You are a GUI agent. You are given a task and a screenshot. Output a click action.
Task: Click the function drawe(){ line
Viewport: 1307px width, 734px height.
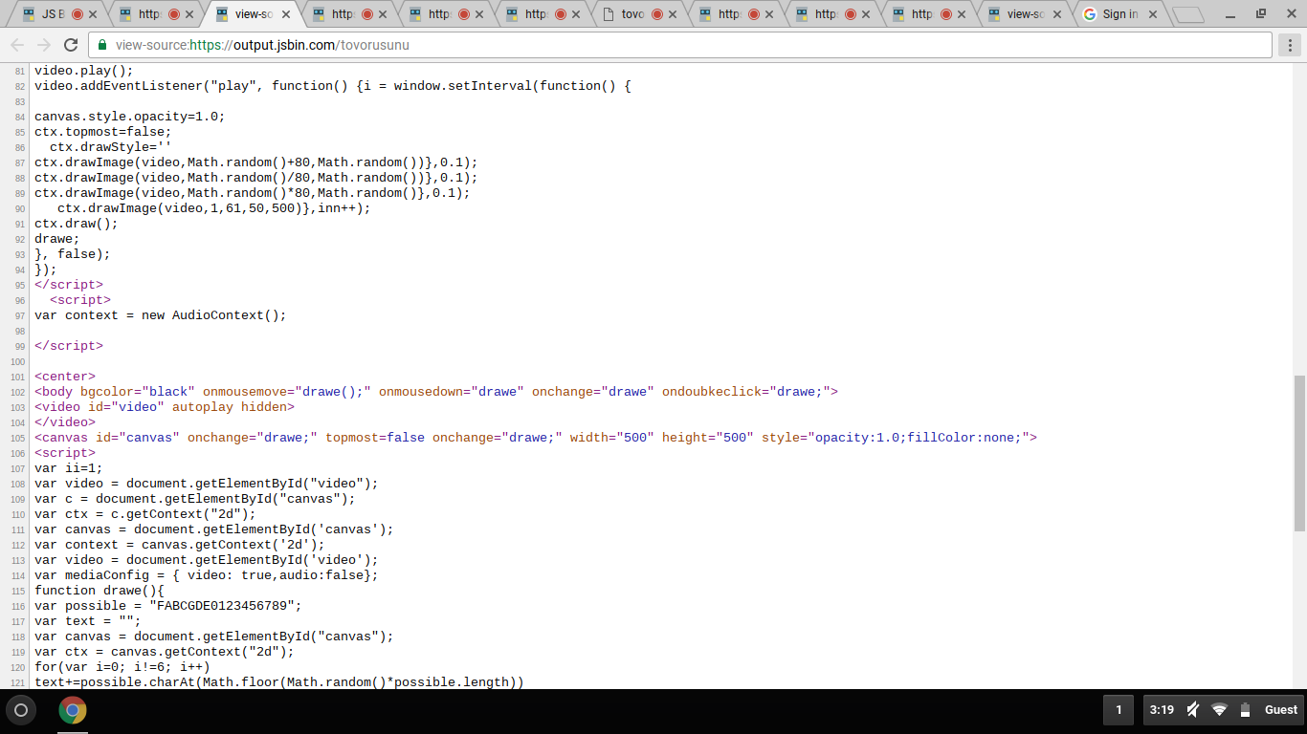pyautogui.click(x=100, y=591)
